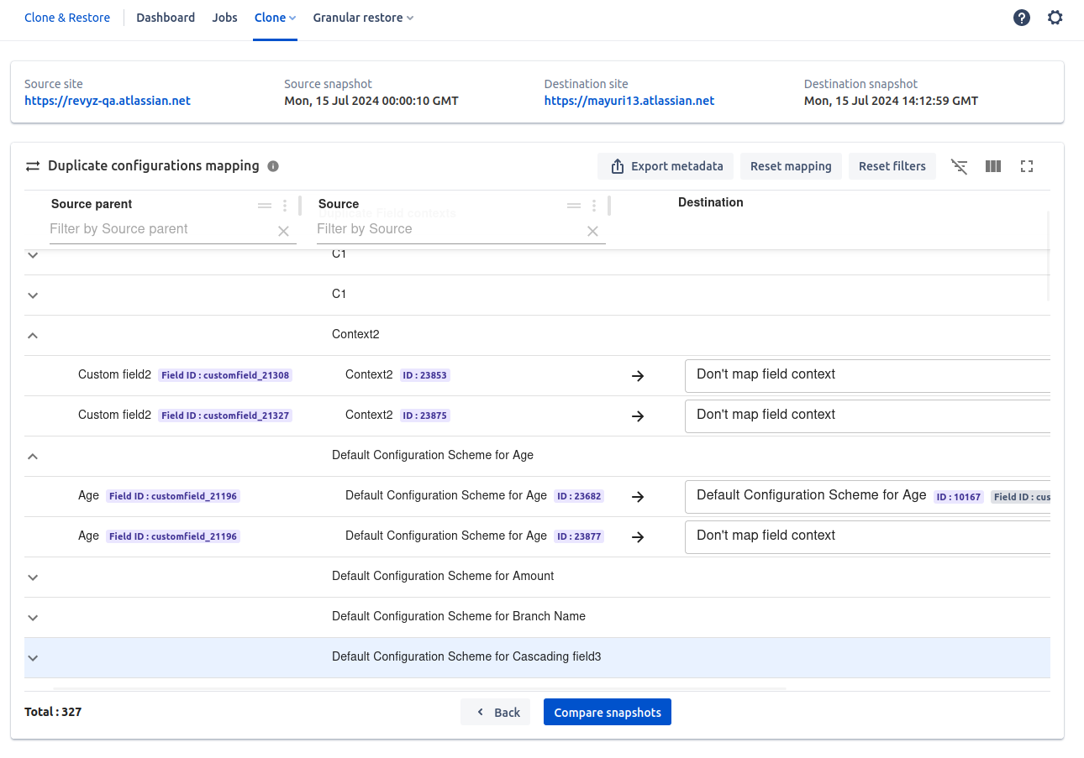
Task: Collapse Default Configuration Scheme for Age group
Action: tap(33, 456)
